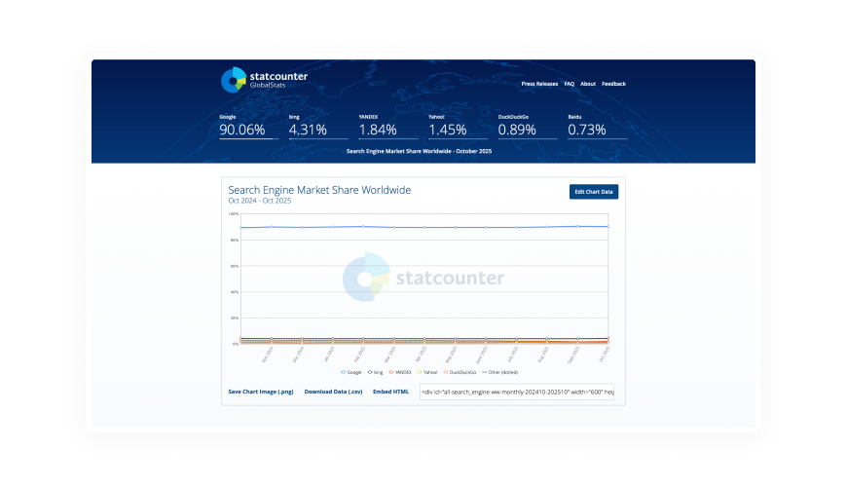Click the Google line's Oct 2025 data point
The height and width of the screenshot is (487, 847).
608,227
